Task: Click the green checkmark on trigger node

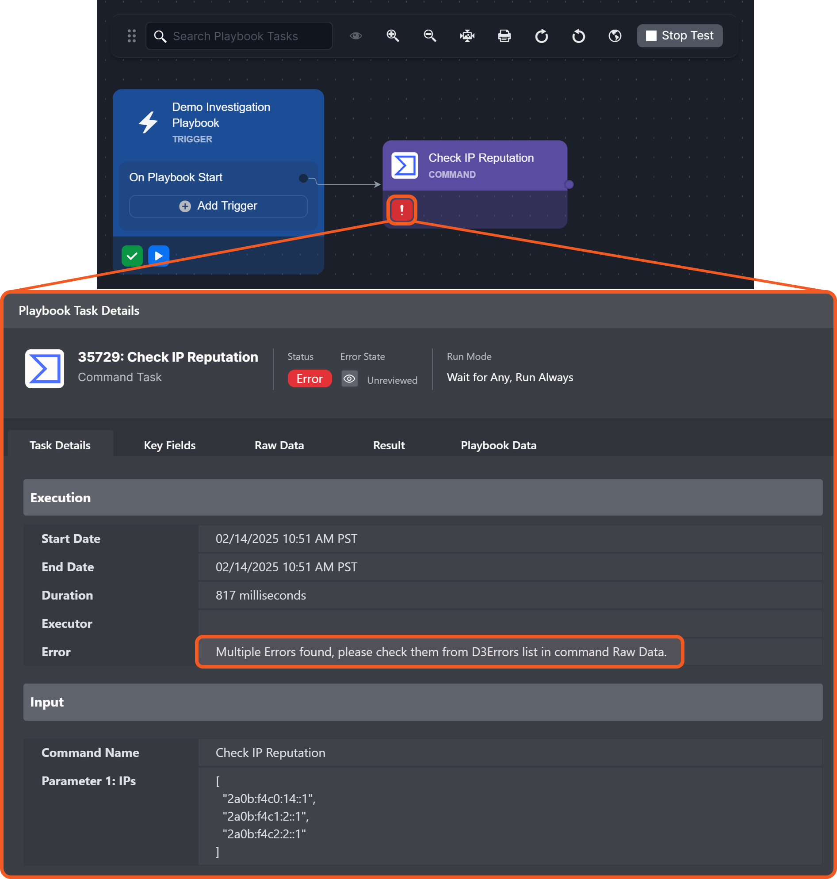Action: pos(132,256)
